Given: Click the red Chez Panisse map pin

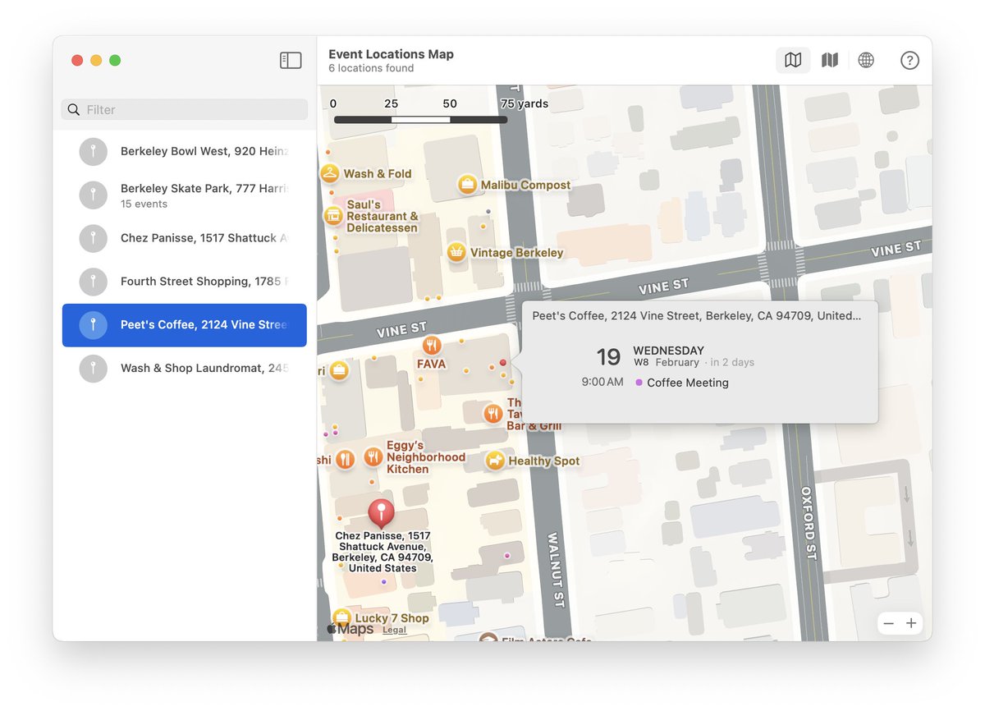Looking at the screenshot, I should 381,514.
